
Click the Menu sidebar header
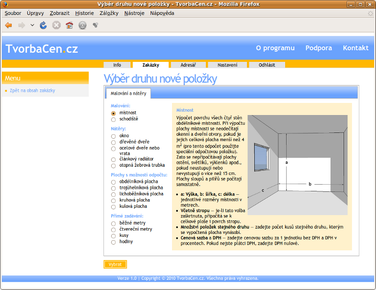tap(45, 78)
